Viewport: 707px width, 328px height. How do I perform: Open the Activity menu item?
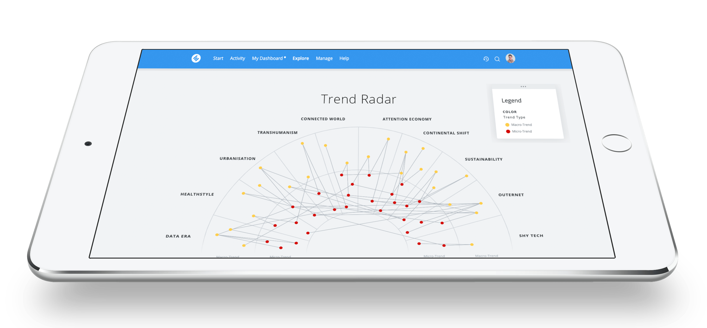pyautogui.click(x=237, y=58)
